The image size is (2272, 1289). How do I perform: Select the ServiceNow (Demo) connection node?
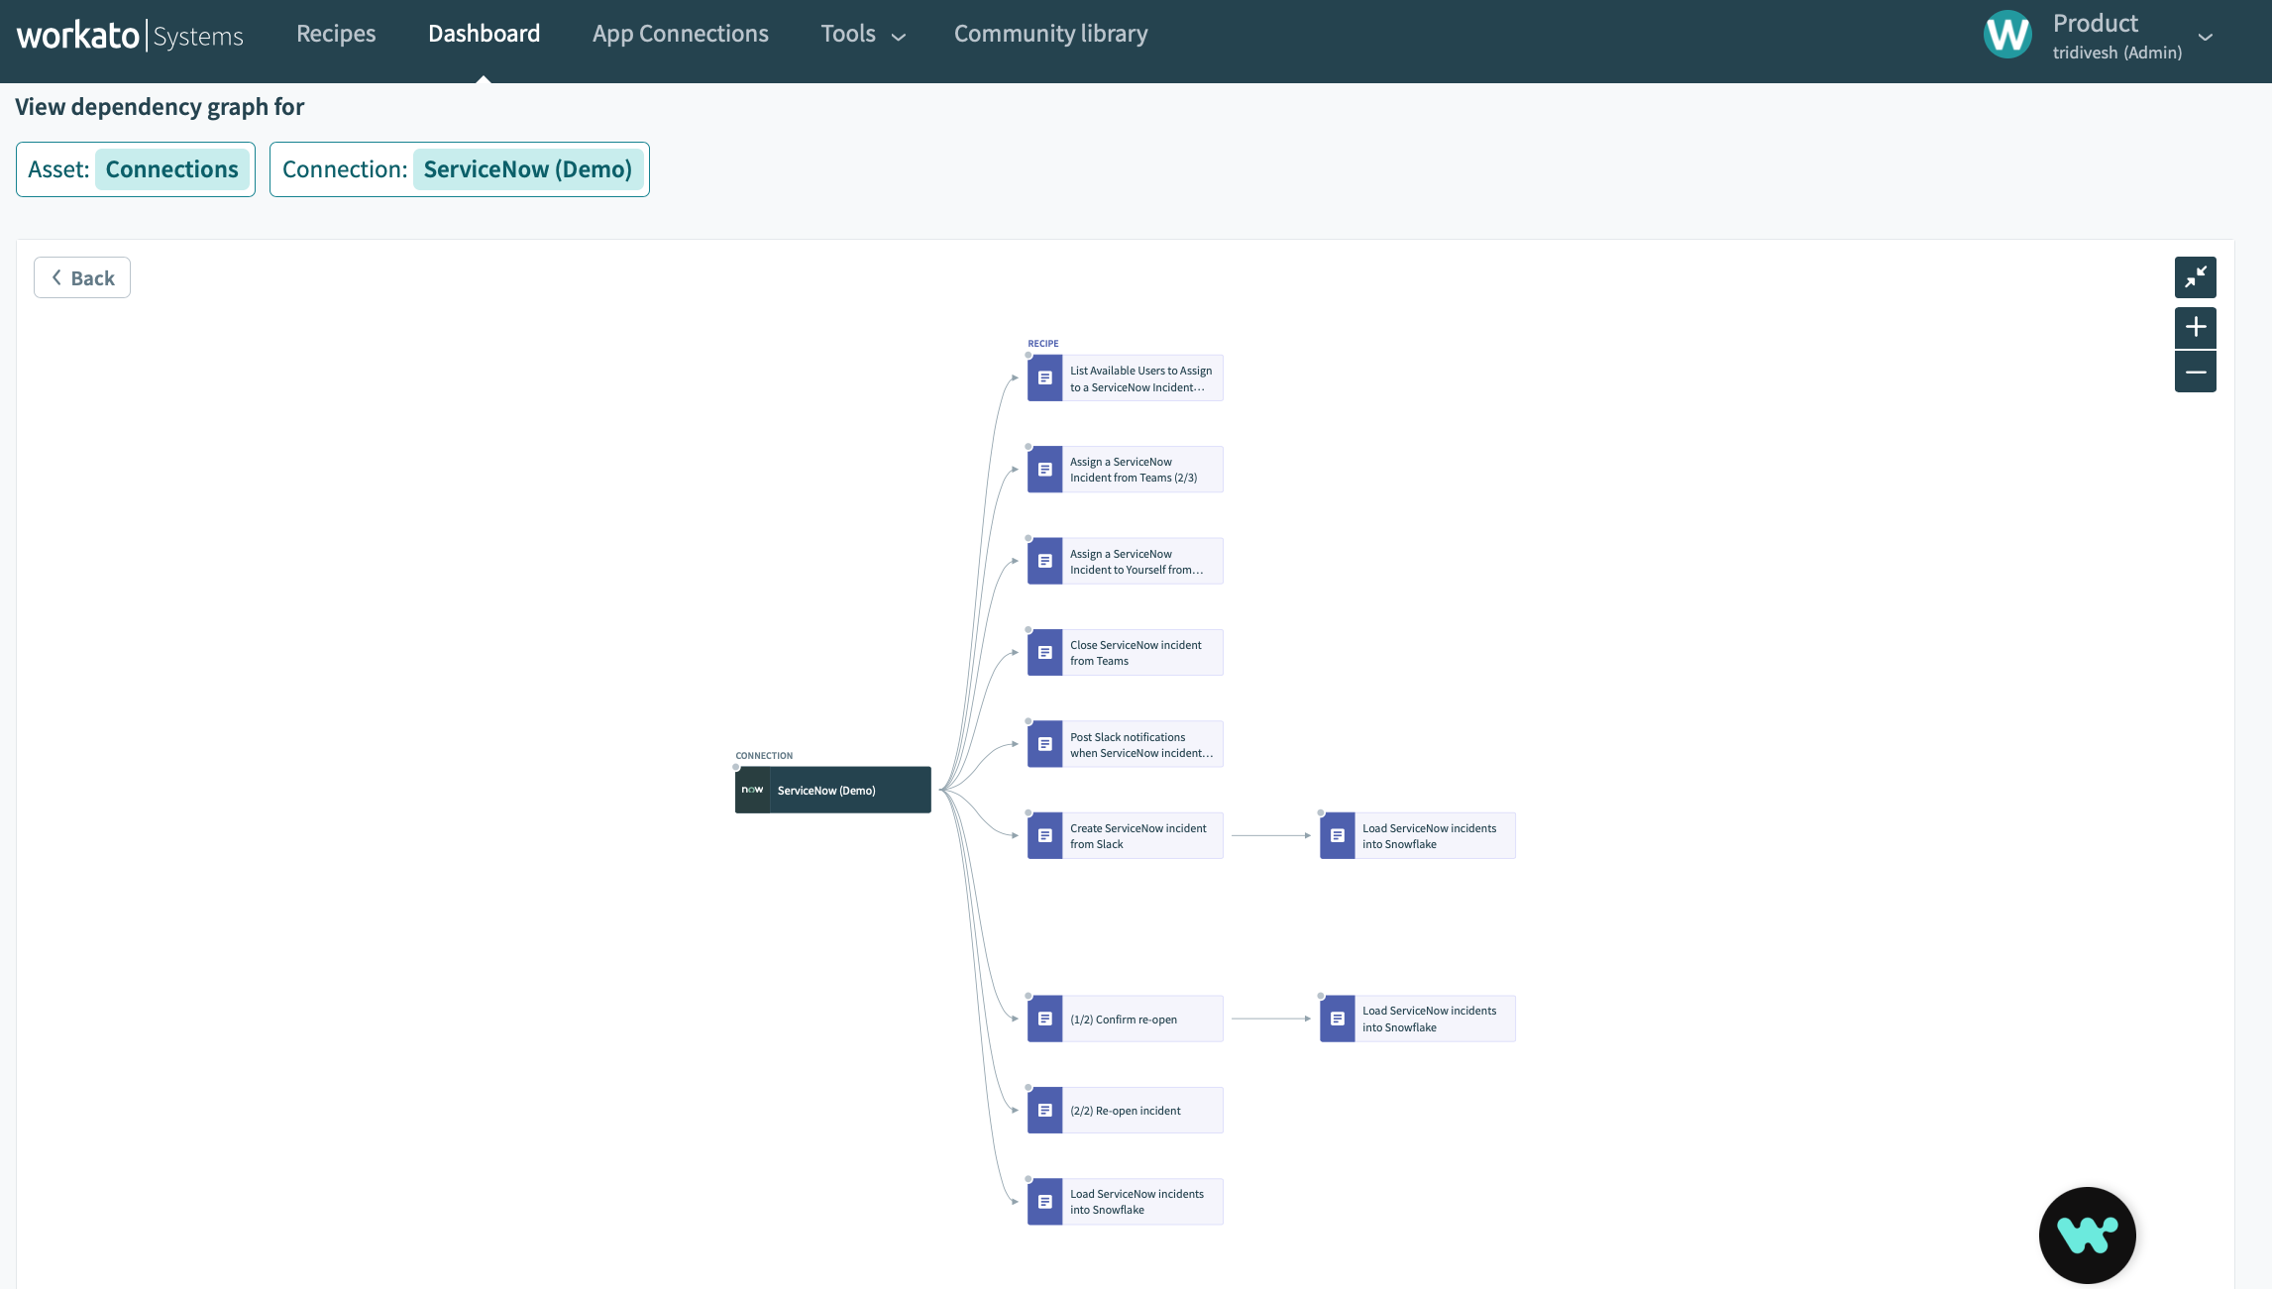tap(832, 790)
